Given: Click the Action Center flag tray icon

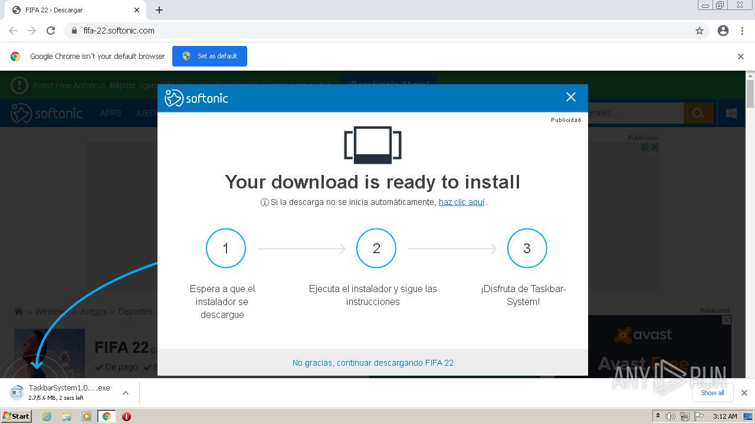Looking at the screenshot, I should pyautogui.click(x=699, y=416).
